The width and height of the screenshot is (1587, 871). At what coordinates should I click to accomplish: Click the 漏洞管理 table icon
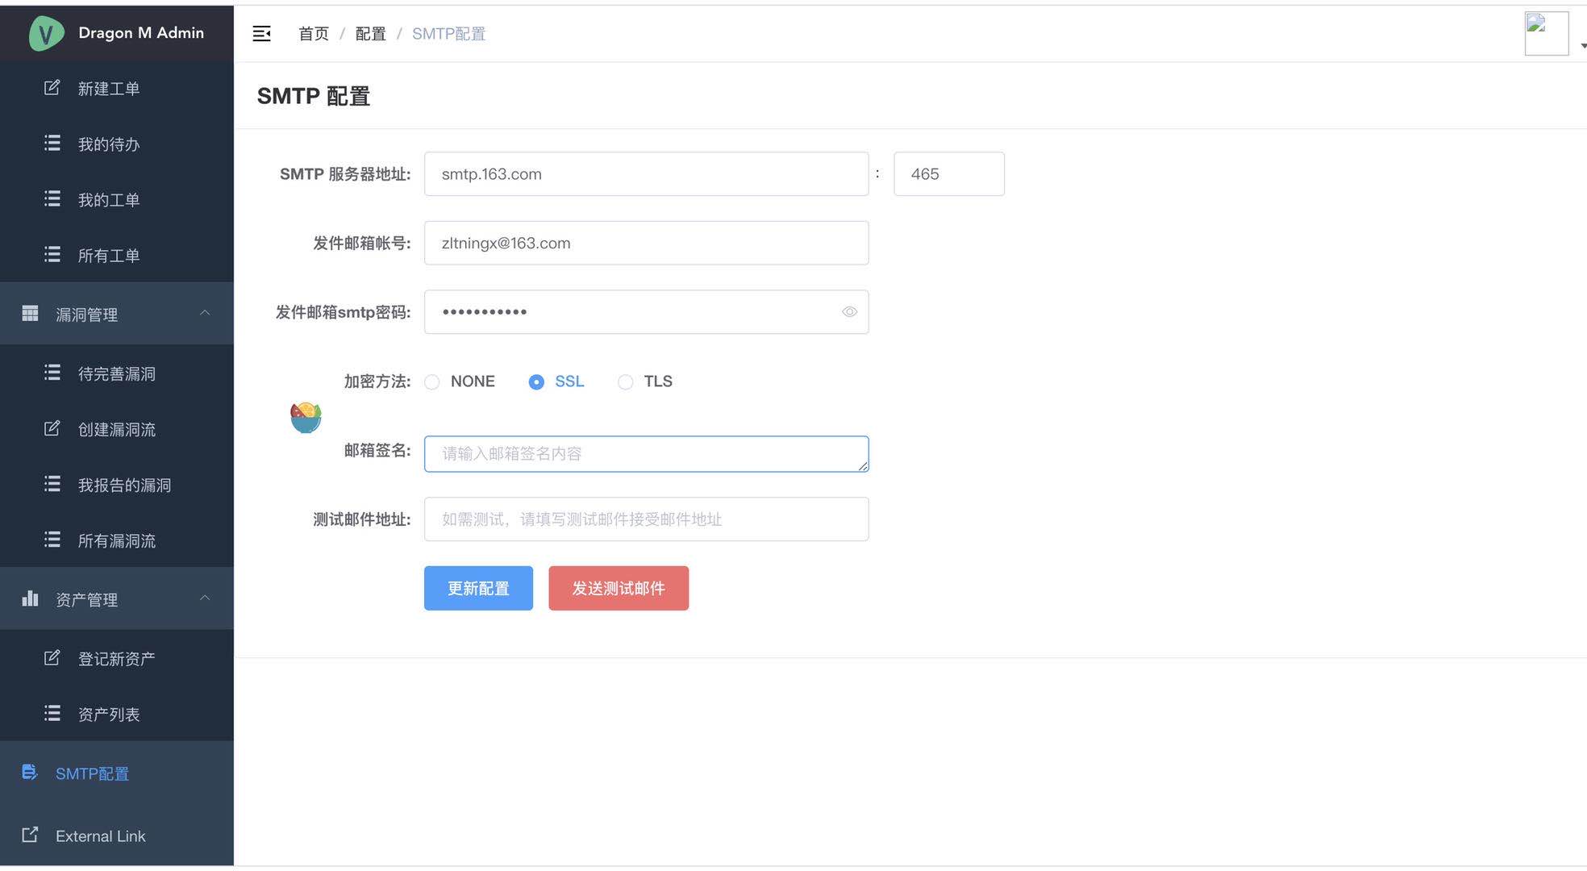coord(30,314)
